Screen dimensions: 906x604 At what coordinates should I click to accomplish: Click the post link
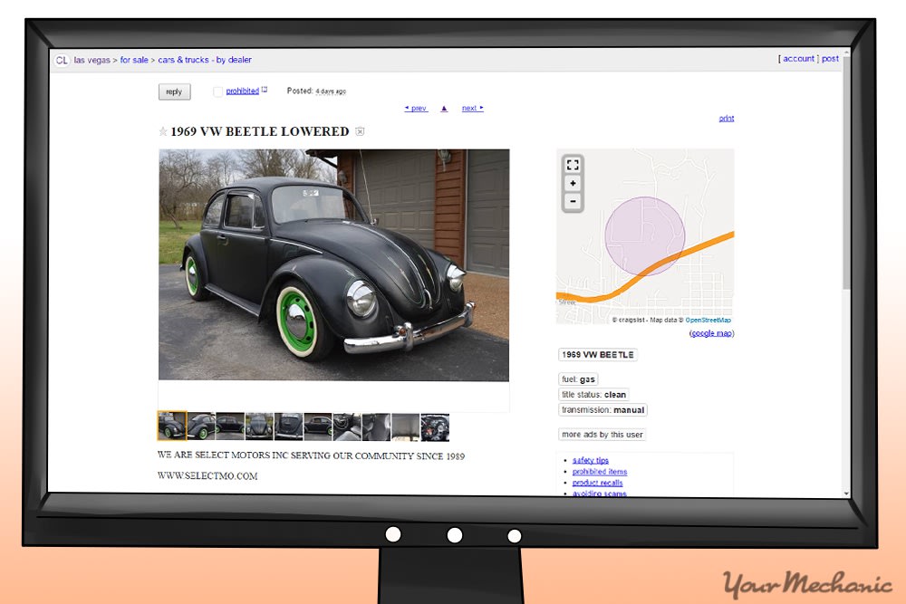coord(830,58)
